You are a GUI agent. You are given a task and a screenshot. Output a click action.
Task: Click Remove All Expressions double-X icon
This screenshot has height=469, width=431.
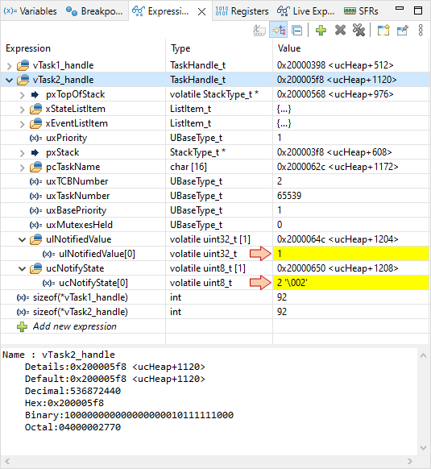[x=358, y=30]
